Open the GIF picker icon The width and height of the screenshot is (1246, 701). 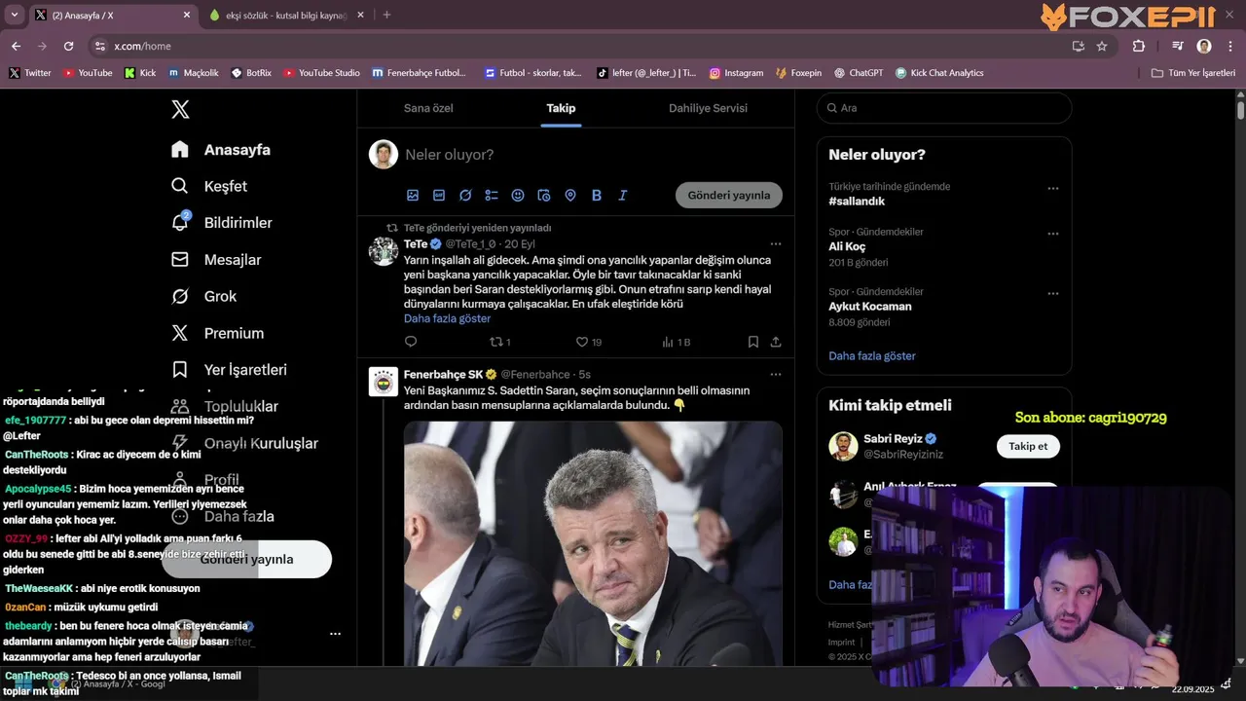[439, 196]
